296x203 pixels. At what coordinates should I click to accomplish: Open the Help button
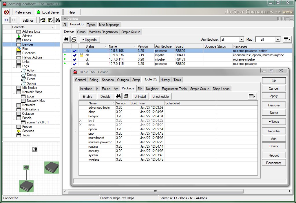72,12
